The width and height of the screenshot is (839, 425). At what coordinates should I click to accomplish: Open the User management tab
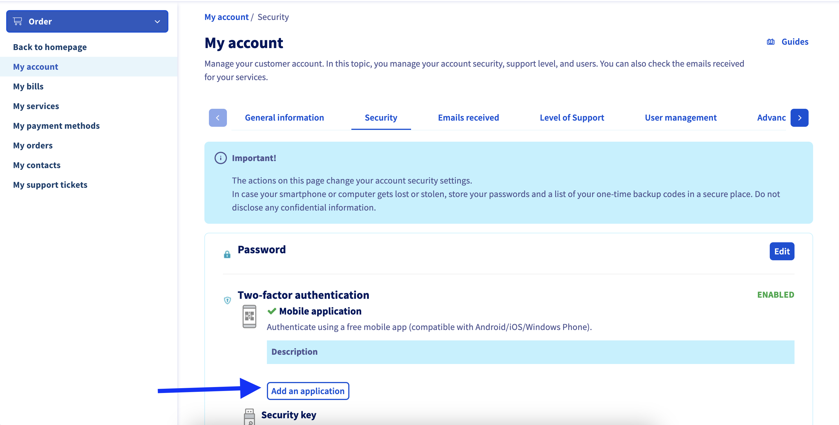pyautogui.click(x=680, y=118)
